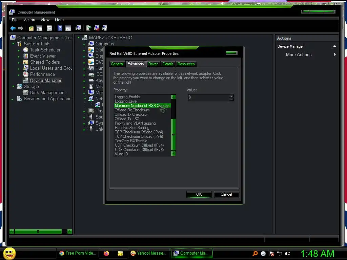Screen dimensions: 347x260
Task: Switch to Yahoo! Messenger taskbar button
Action: (x=149, y=253)
